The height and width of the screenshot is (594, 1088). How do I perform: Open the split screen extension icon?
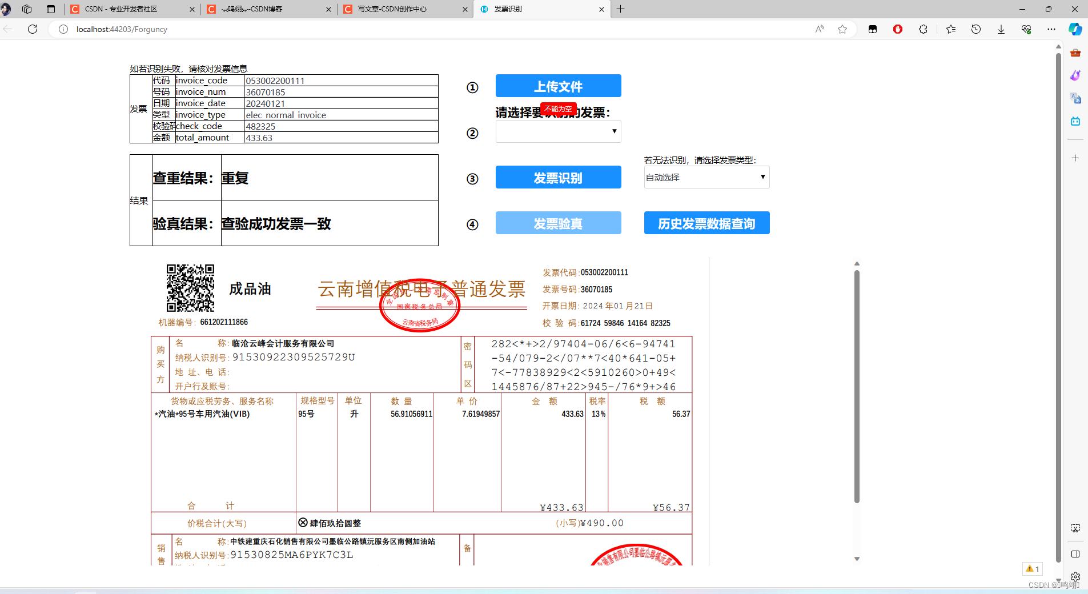pos(873,29)
